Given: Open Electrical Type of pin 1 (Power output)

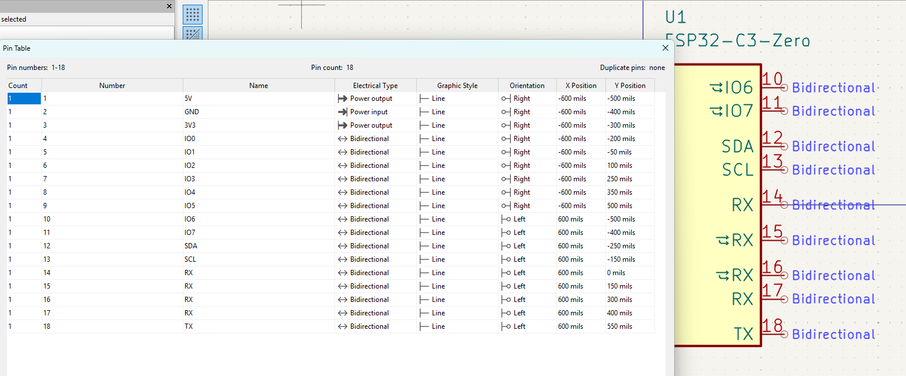Looking at the screenshot, I should [x=375, y=99].
